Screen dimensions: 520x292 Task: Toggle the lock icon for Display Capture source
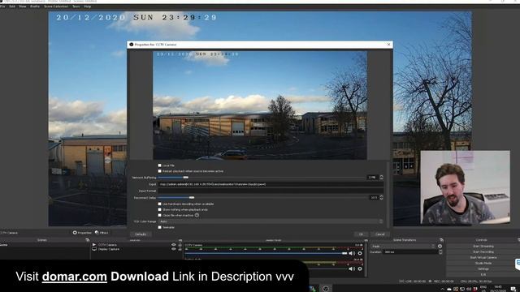click(180, 249)
